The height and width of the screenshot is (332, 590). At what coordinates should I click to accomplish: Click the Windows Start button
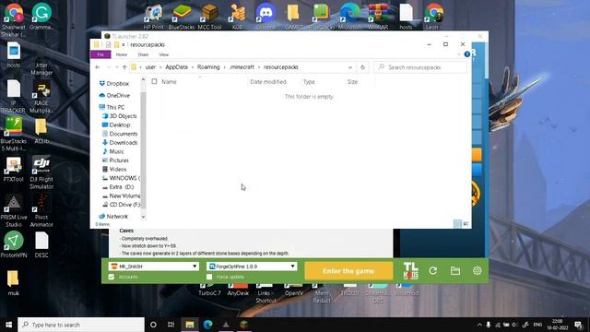click(x=8, y=325)
